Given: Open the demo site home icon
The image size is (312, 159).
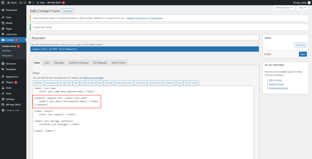Looking at the screenshot, I should point(8,3).
